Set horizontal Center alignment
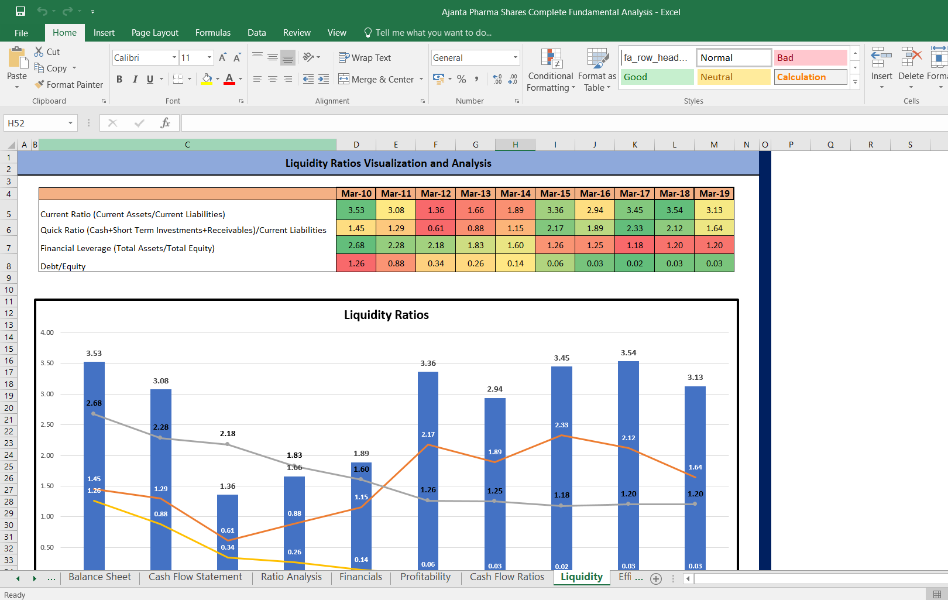 [273, 79]
